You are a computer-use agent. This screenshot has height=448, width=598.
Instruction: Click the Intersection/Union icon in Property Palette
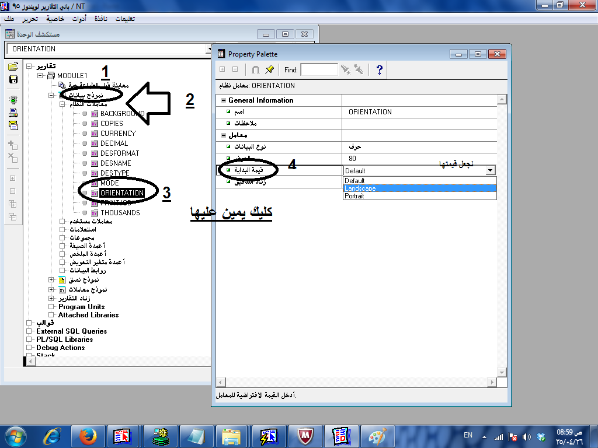pyautogui.click(x=255, y=70)
